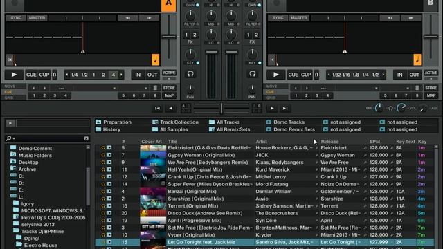Enable FX unit 2 on channel B

pos(256,35)
